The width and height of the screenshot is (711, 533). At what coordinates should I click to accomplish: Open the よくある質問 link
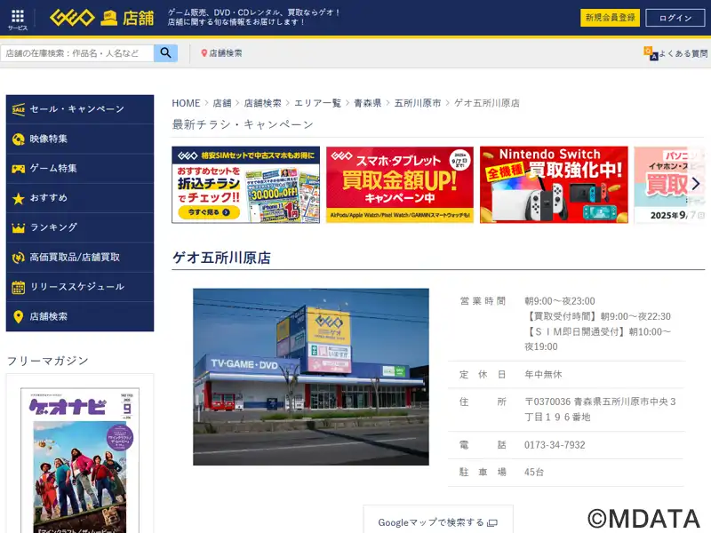683,53
